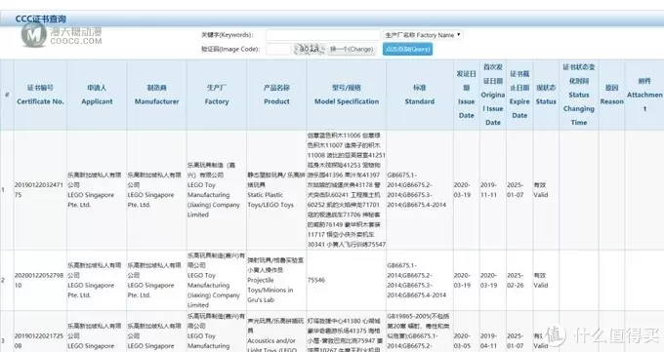Image resolution: width=664 pixels, height=352 pixels.
Task: Click the Keywords input field
Action: tap(322, 35)
